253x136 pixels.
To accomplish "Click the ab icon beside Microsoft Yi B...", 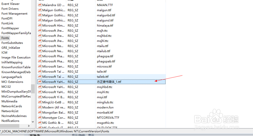I will [x=40, y=97].
